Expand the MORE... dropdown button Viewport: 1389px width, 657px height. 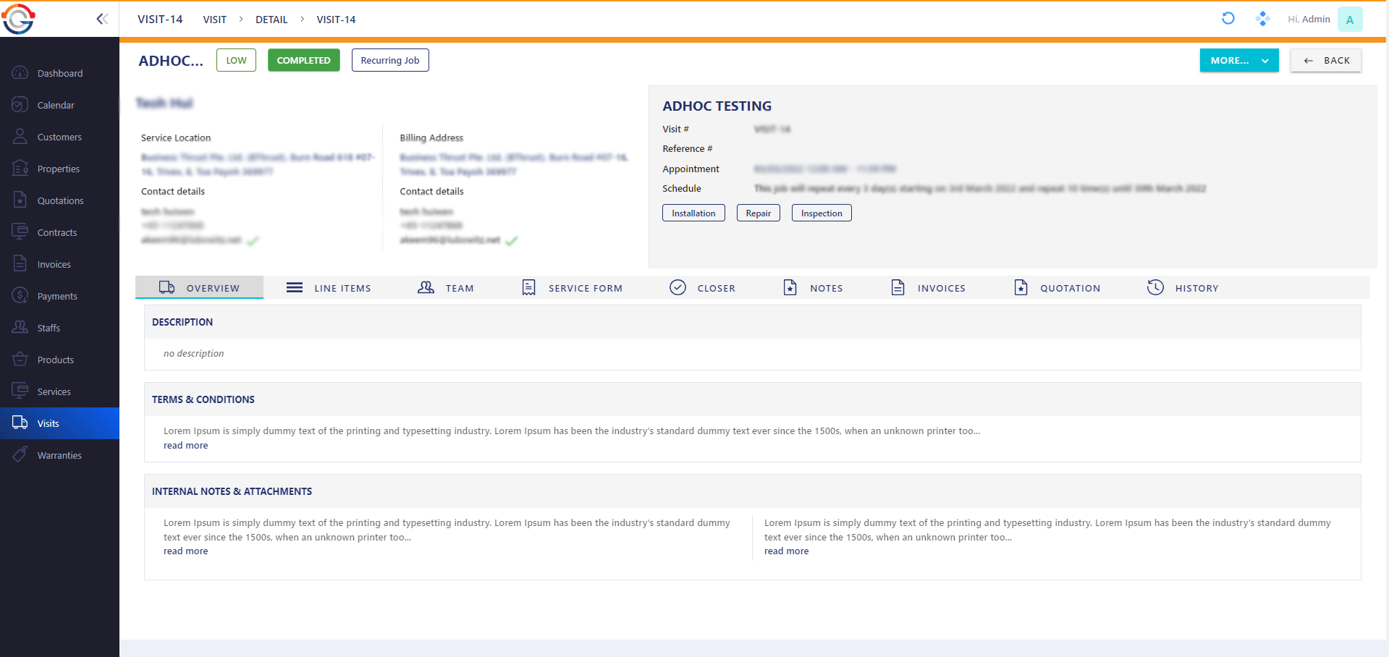click(x=1238, y=61)
